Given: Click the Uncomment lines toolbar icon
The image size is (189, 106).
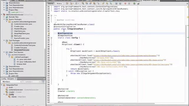Looking at the screenshot, I should [138, 4].
